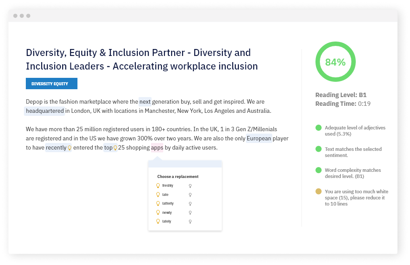Click the lightbulb icon beside 'lately'
The image size is (410, 265).
[158, 221]
